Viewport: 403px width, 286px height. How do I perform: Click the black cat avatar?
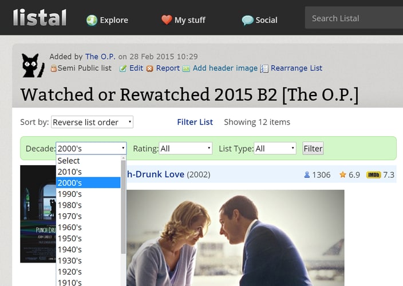[x=33, y=65]
